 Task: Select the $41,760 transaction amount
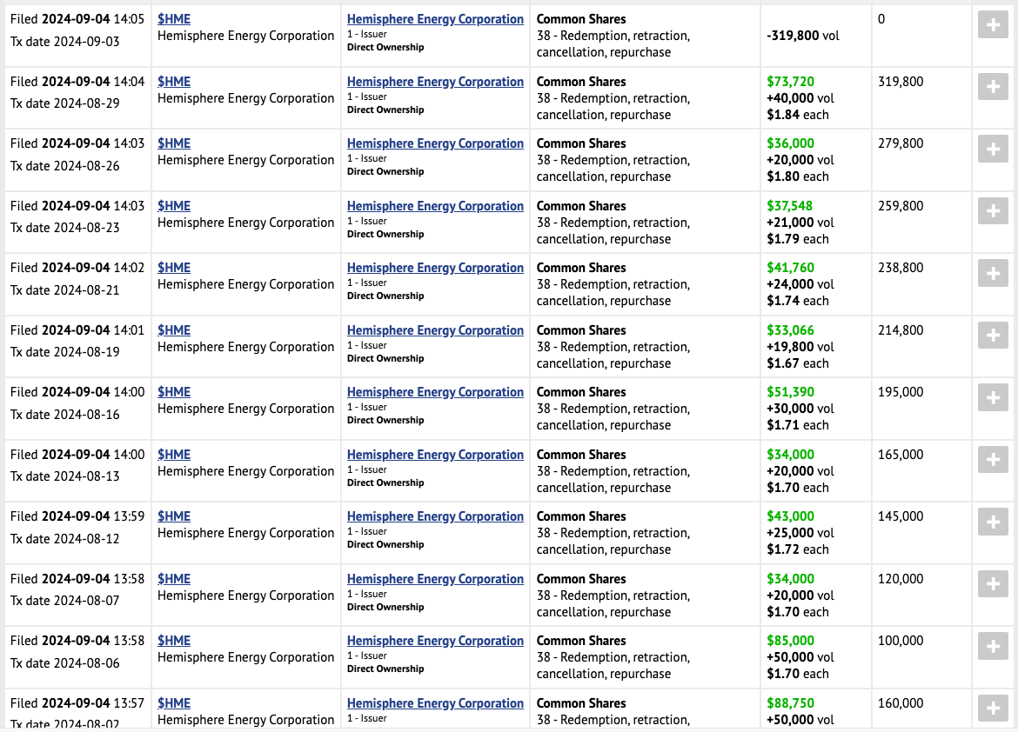click(790, 268)
